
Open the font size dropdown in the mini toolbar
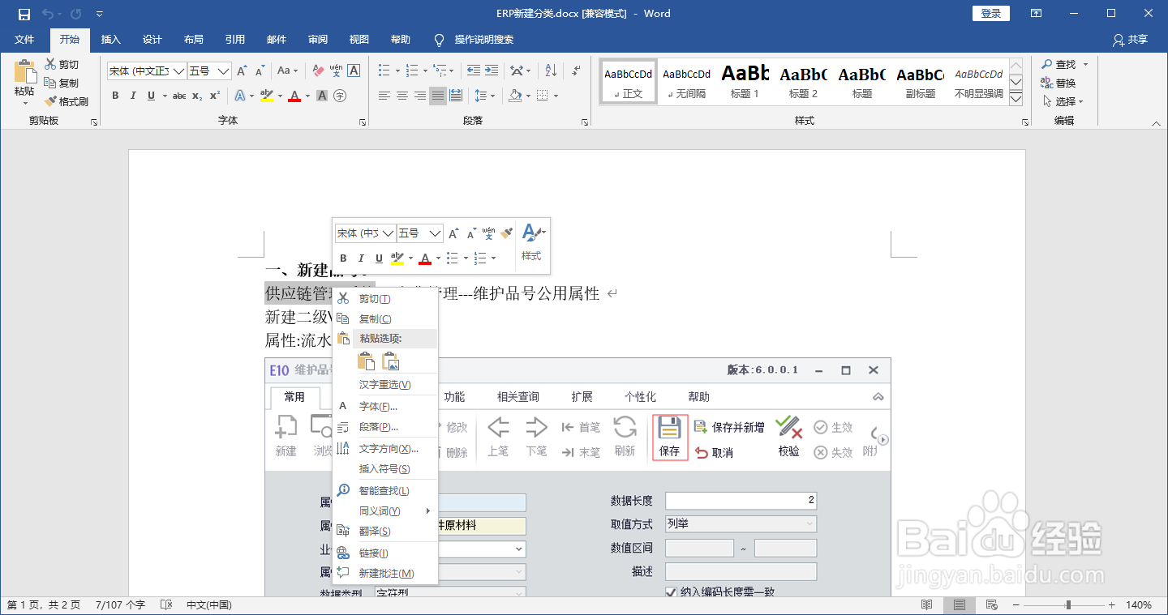[x=436, y=233]
